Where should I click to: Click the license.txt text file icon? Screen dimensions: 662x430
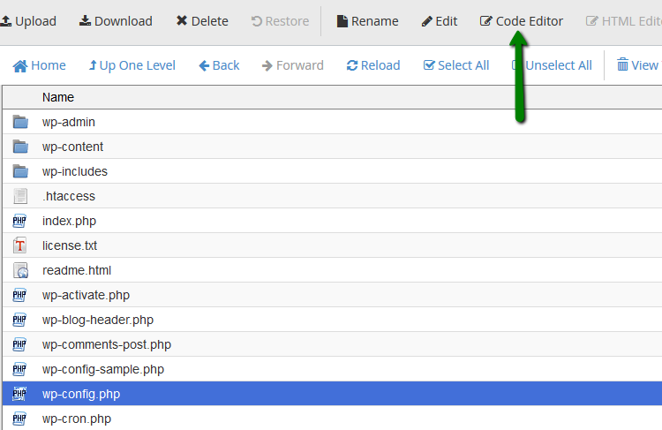20,245
